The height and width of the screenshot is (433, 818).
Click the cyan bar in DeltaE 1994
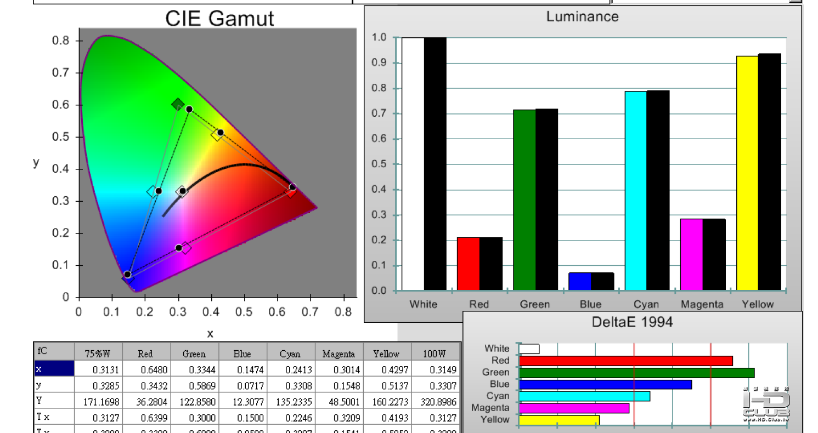(x=584, y=396)
